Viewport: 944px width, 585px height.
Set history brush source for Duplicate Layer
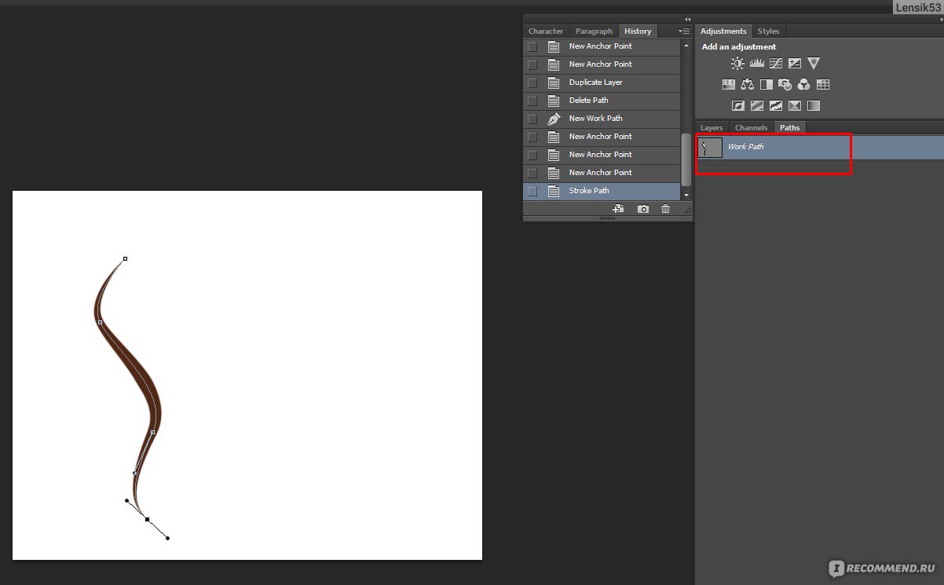click(x=532, y=82)
